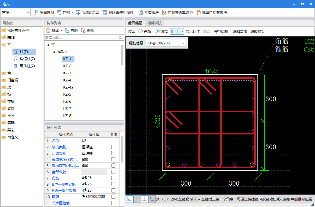
Task: Select the 构造柱(Z) icon in tree
Action: point(16,59)
